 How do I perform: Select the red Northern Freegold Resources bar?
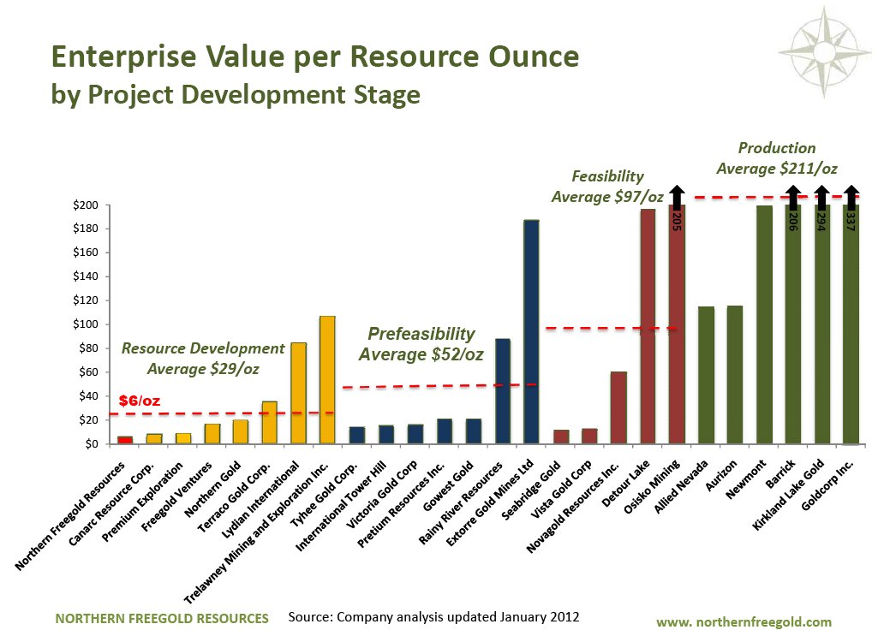coord(125,440)
